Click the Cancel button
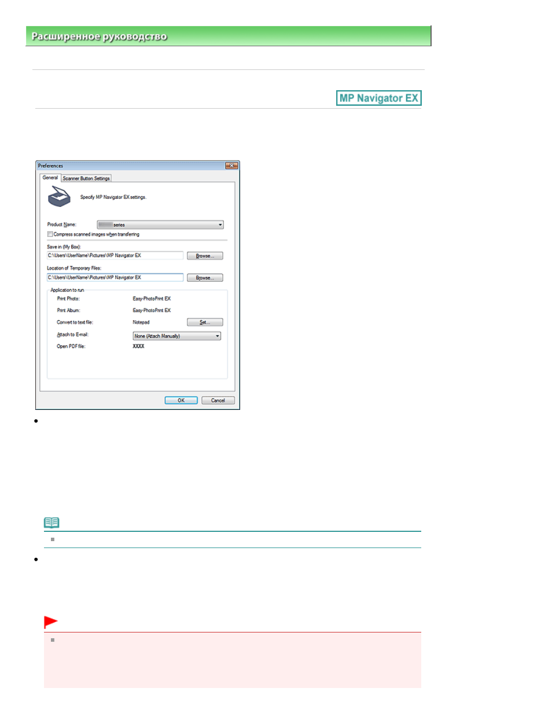 coord(218,400)
